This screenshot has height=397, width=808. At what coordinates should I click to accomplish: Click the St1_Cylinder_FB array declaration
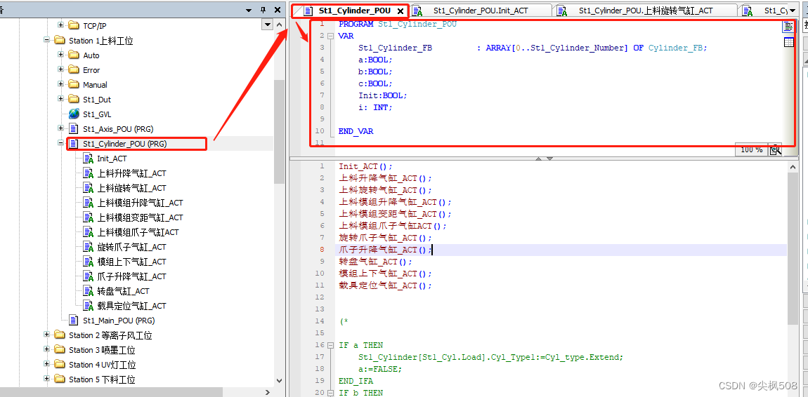(533, 47)
